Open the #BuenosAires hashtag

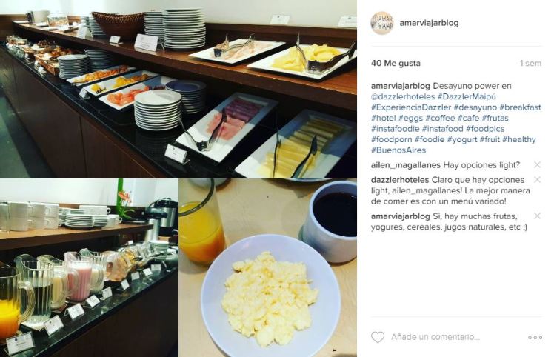tap(398, 150)
